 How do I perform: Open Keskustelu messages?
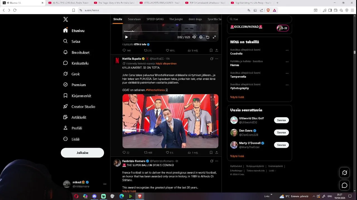click(76, 63)
